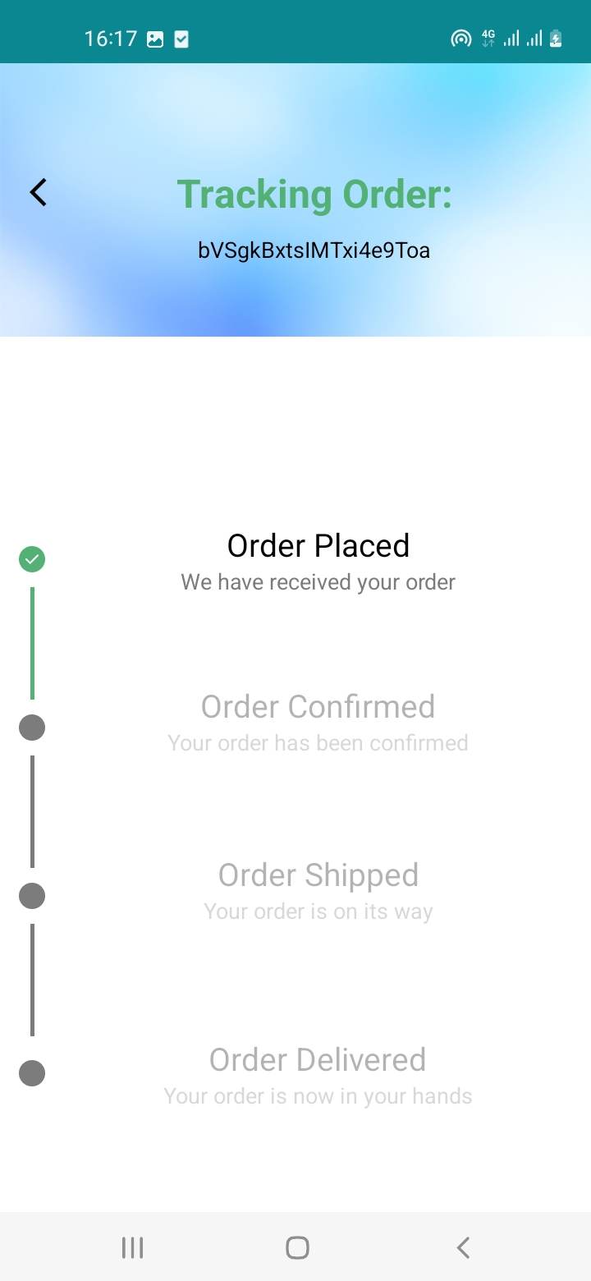Tap the Order Delivered step title

(x=318, y=1060)
